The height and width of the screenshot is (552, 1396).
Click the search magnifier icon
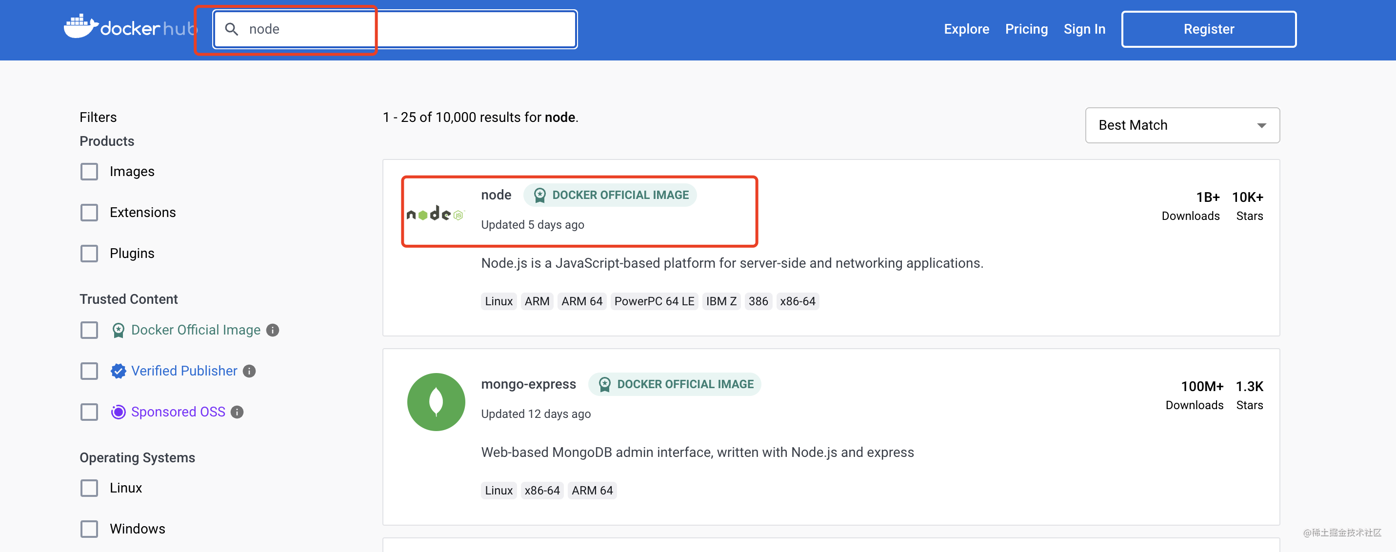click(233, 29)
